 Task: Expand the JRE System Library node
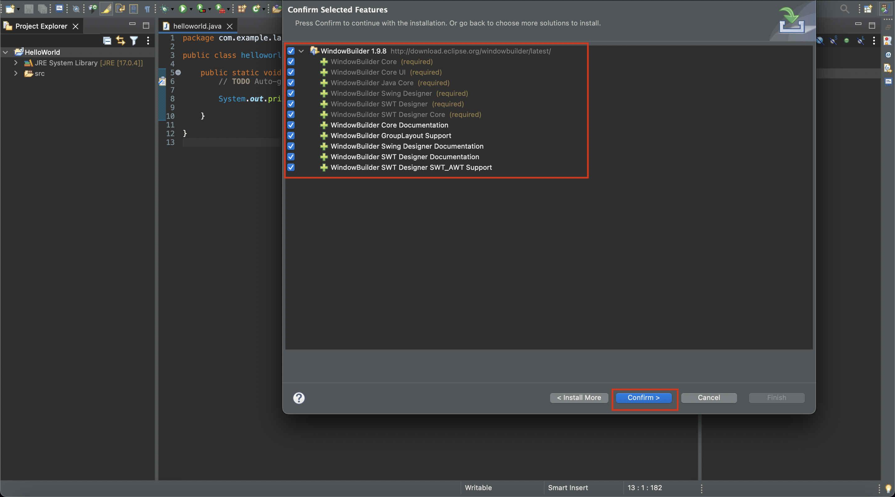coord(16,63)
